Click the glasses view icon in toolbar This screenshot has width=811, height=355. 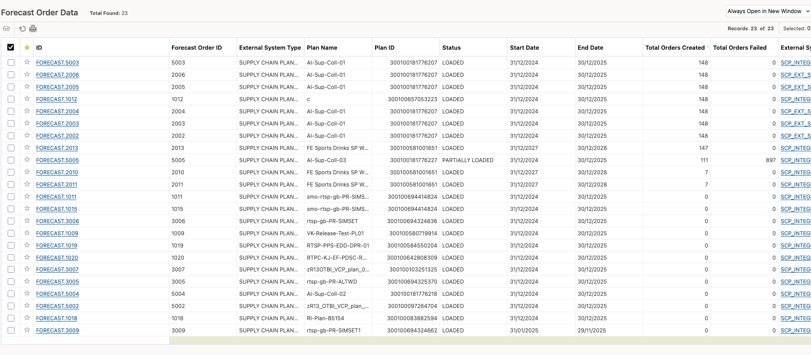[6, 28]
